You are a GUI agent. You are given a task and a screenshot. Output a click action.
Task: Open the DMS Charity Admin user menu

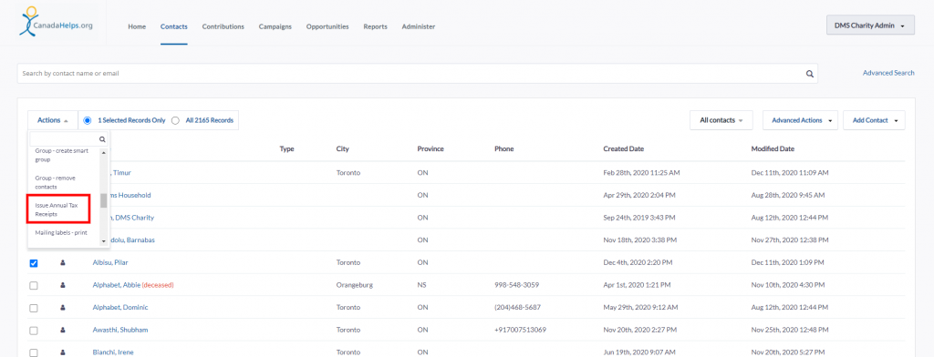[x=870, y=25]
